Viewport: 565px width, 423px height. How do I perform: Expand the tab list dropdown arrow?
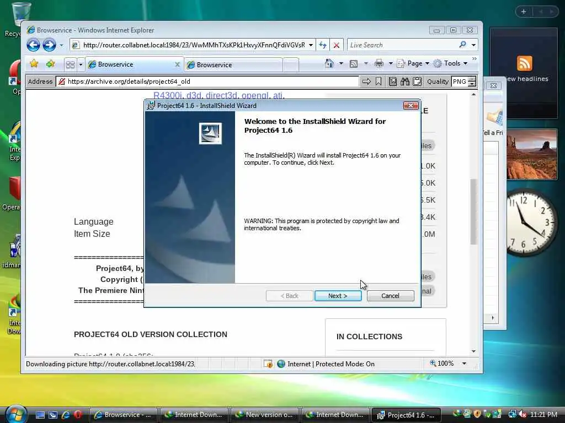tap(81, 64)
